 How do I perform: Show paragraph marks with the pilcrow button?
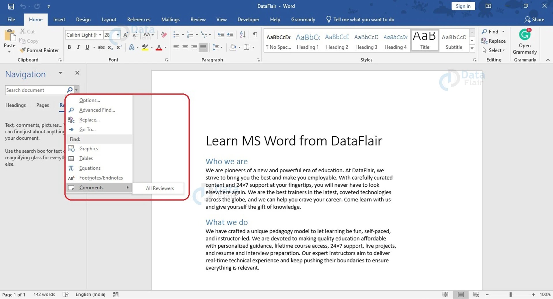coord(255,35)
